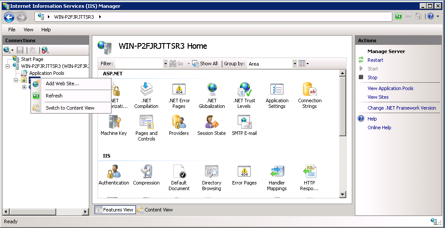Open the Filter dropdown arrow
Screen dimensions: 445x228
[165, 64]
